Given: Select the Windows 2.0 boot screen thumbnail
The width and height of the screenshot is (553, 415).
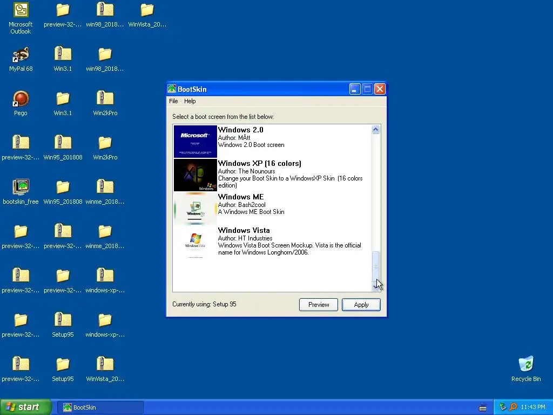Looking at the screenshot, I should (x=195, y=142).
